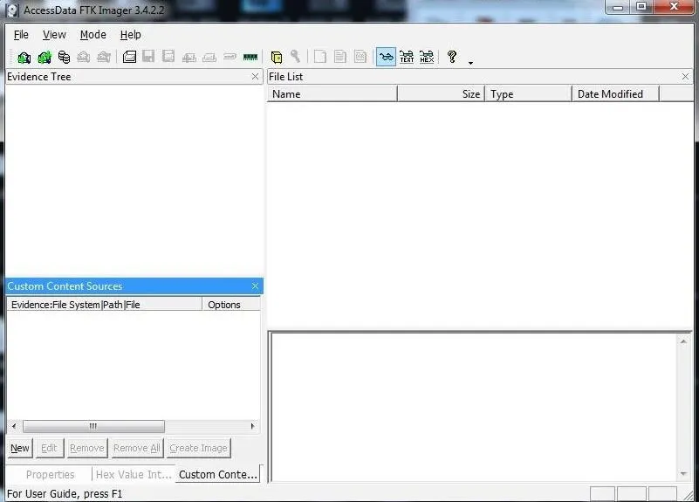Open the Mode menu
699x502 pixels.
pos(93,35)
